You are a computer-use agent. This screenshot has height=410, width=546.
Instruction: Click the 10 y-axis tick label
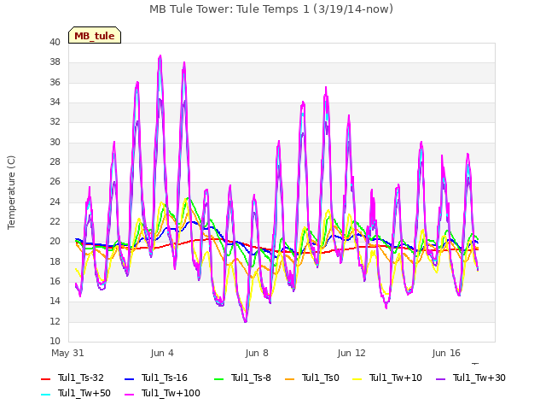(x=55, y=342)
